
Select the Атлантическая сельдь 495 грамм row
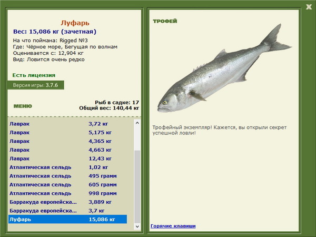pyautogui.click(x=68, y=176)
